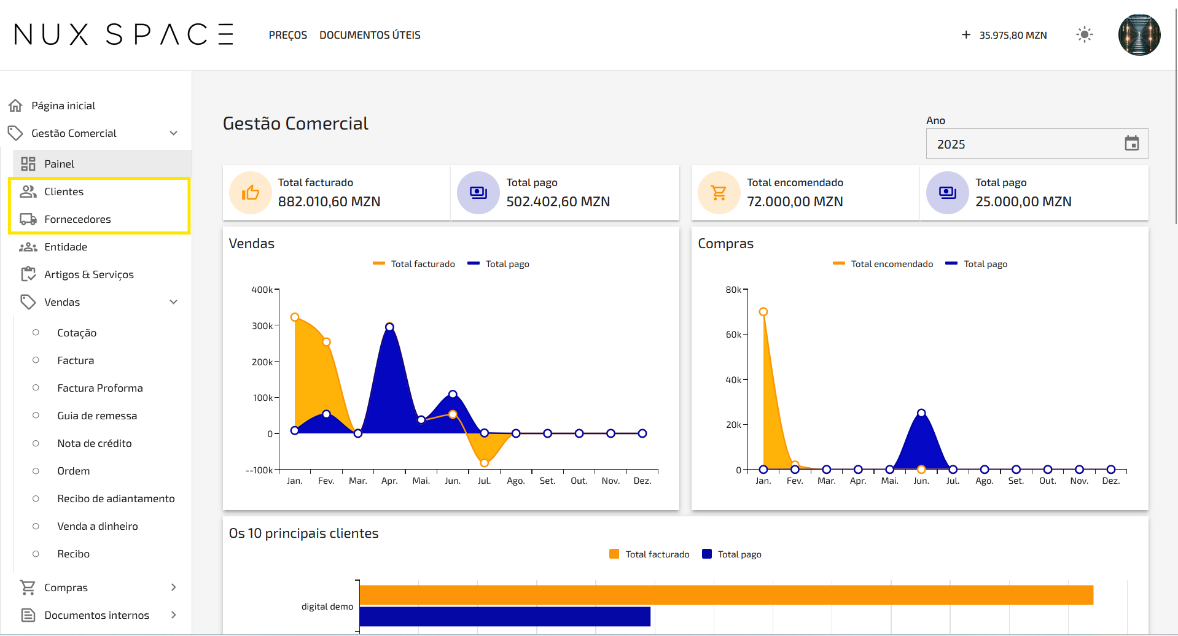Go to Factura Proforma sidebar link

(100, 388)
